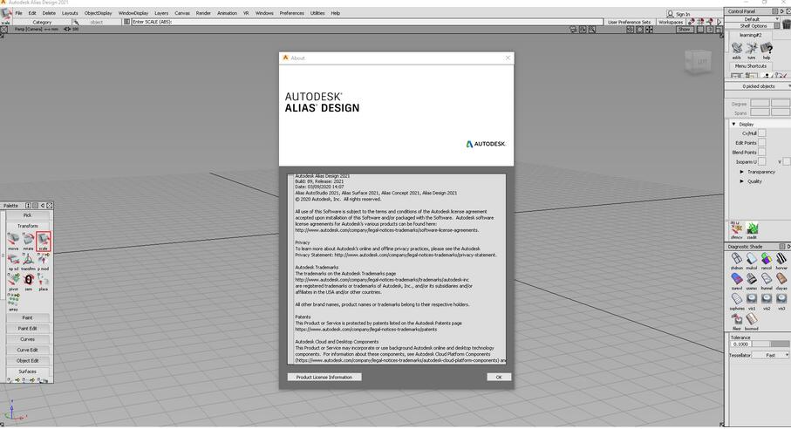Toggle Isoparm U checkbox
This screenshot has height=429, width=791.
tap(761, 161)
